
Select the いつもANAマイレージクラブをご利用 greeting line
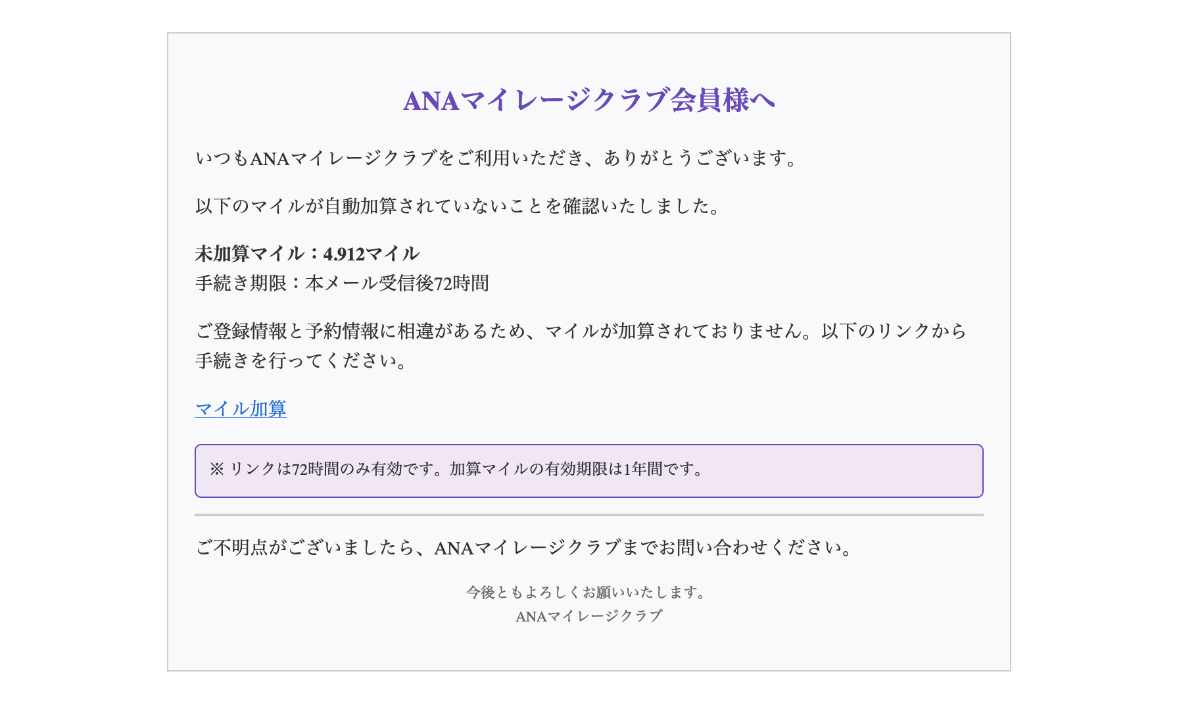pos(497,159)
